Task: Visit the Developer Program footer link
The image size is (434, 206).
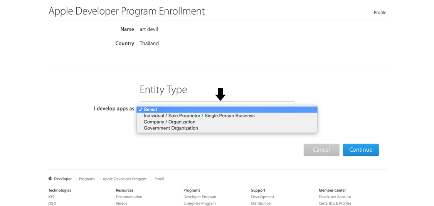Action: [200, 197]
